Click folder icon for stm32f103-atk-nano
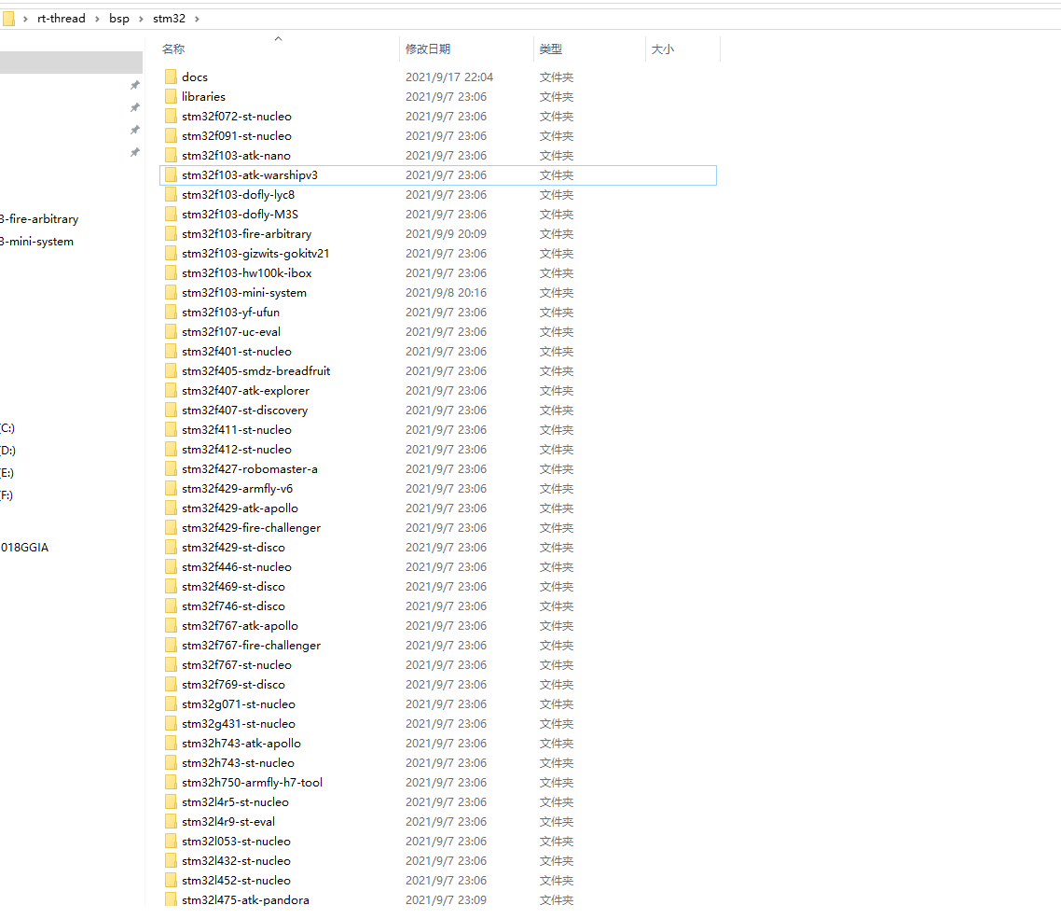This screenshot has width=1061, height=919. [171, 155]
